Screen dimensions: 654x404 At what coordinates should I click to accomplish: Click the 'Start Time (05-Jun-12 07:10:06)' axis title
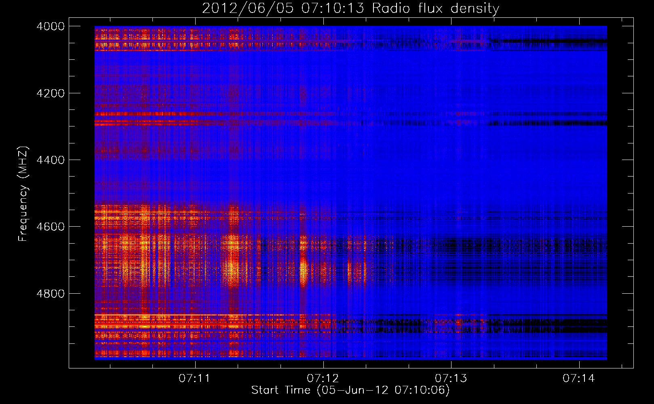(x=350, y=390)
